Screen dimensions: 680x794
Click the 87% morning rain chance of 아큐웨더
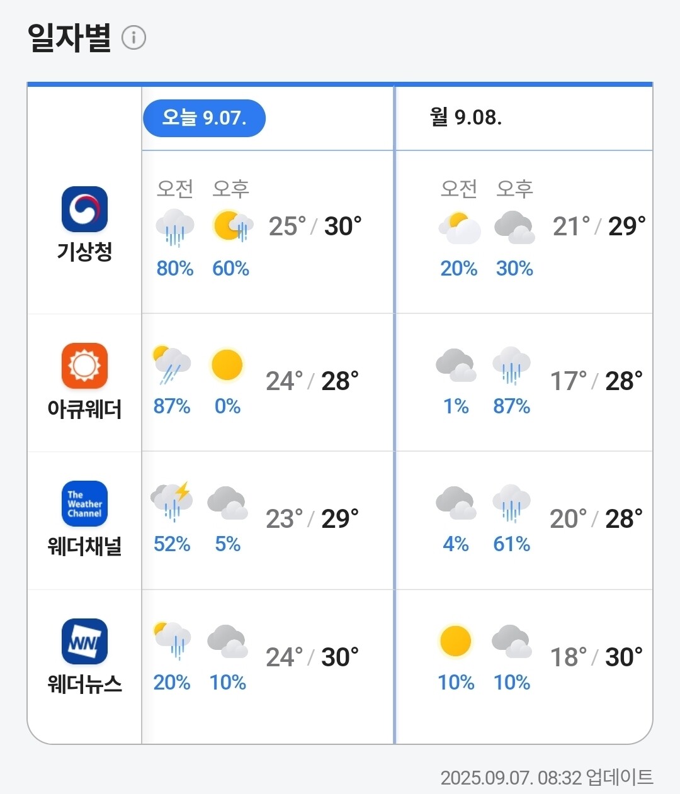tap(172, 406)
